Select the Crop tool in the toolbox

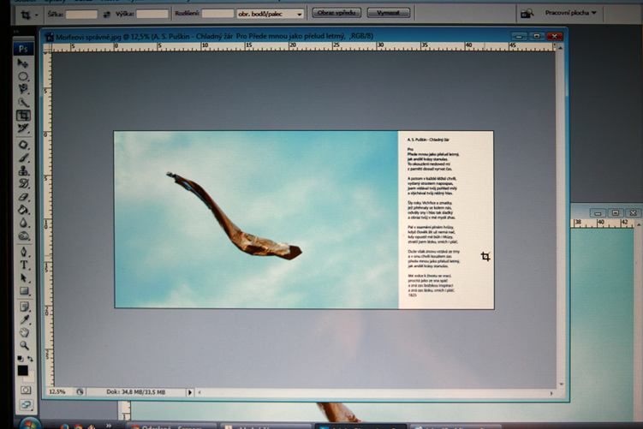[23, 116]
